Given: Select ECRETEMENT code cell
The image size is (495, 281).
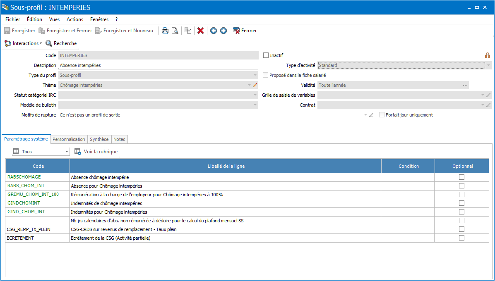Looking at the screenshot, I should tap(38, 238).
